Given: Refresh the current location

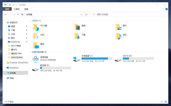Looking at the screenshot, I should coord(86,14).
